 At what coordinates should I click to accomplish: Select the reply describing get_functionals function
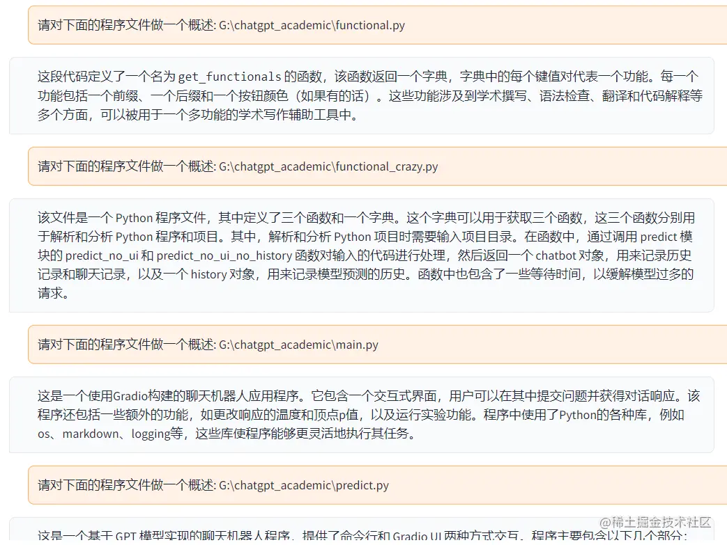(x=362, y=95)
